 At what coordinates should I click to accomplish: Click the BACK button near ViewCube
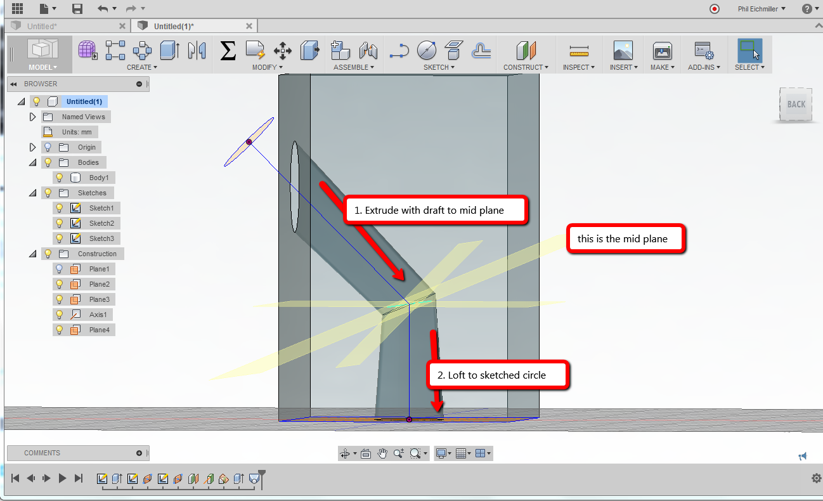coord(795,104)
